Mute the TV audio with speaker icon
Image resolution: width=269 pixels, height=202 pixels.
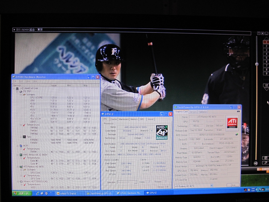click(256, 163)
